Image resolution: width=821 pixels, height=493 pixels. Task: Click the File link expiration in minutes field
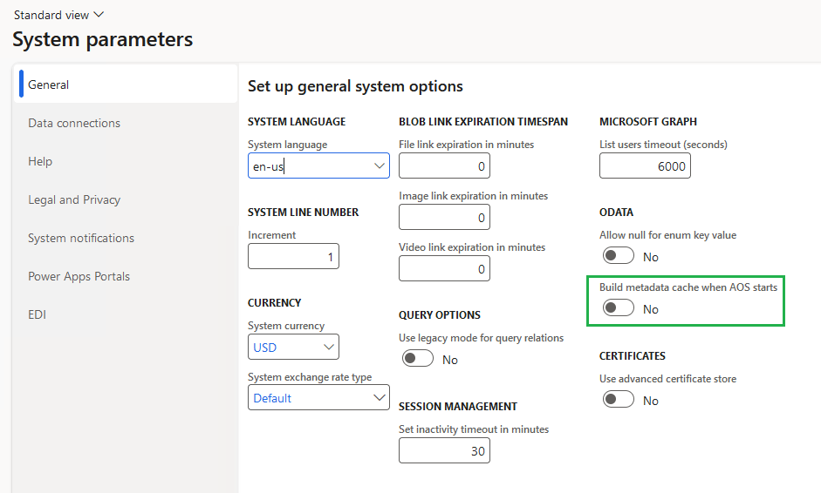pos(444,165)
